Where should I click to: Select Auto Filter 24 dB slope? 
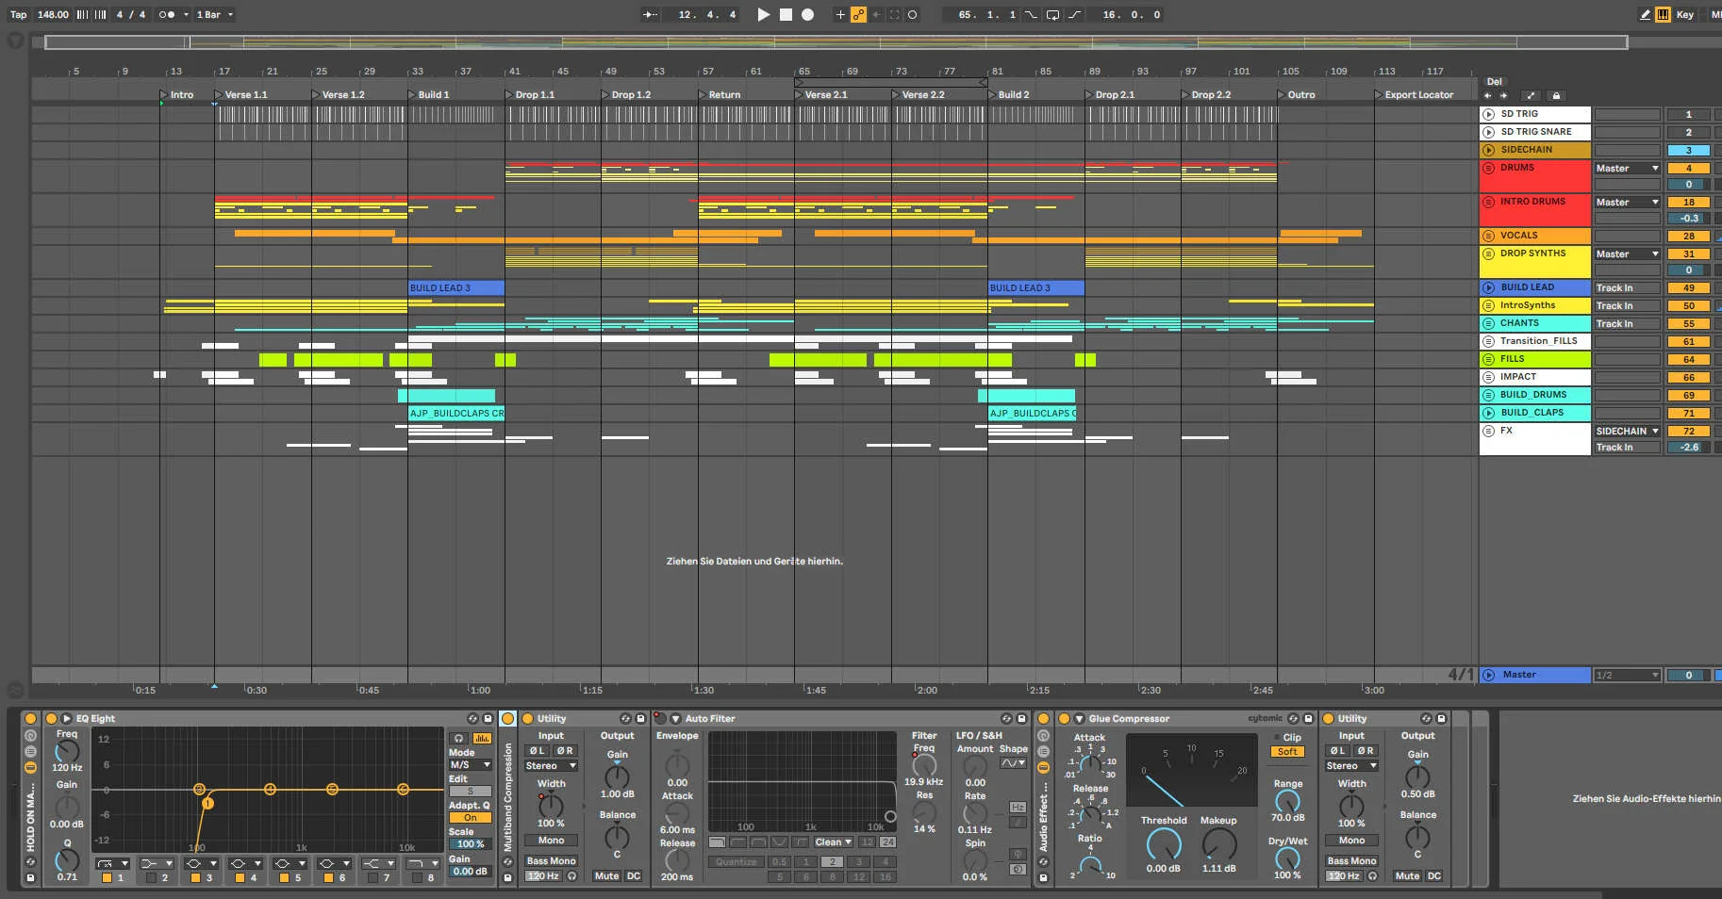pos(887,842)
